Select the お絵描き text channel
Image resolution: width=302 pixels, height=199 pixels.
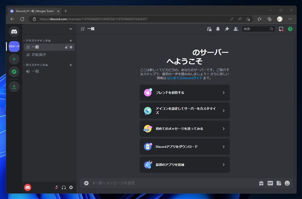coord(39,54)
